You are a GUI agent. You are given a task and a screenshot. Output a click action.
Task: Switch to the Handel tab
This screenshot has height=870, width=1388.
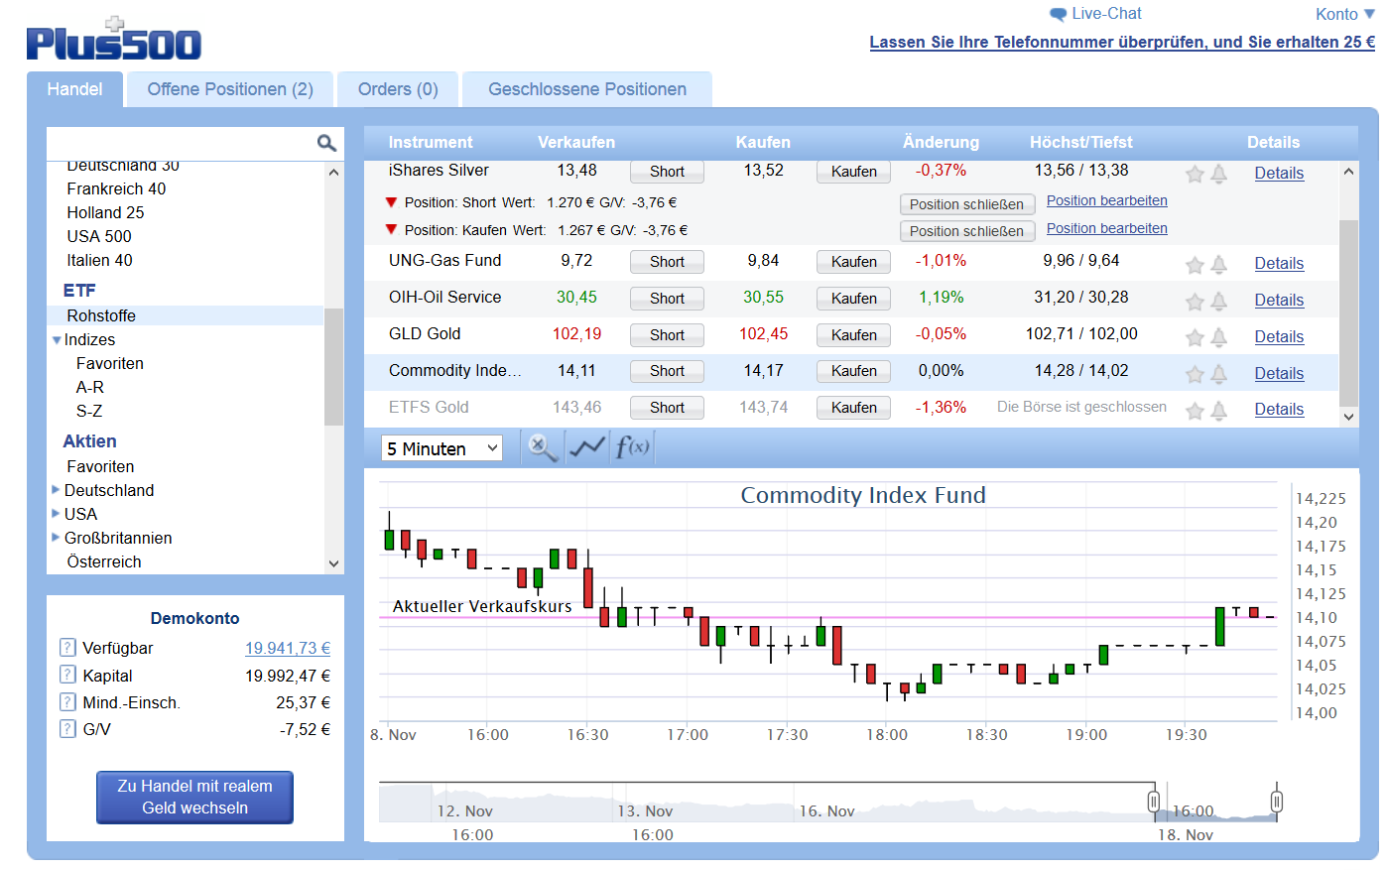point(74,89)
